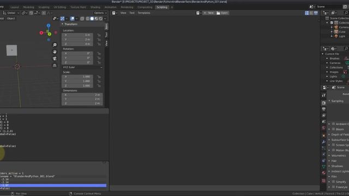This screenshot has height=196, width=349.
Task: Toggle viewport gizmo visibility button
Action: pyautogui.click(x=63, y=19)
